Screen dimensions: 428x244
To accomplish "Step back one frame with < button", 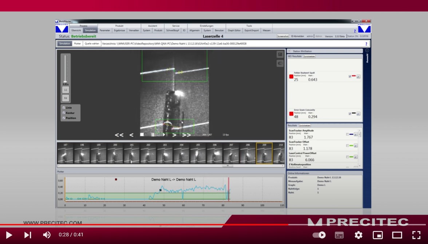I will 131,135.
